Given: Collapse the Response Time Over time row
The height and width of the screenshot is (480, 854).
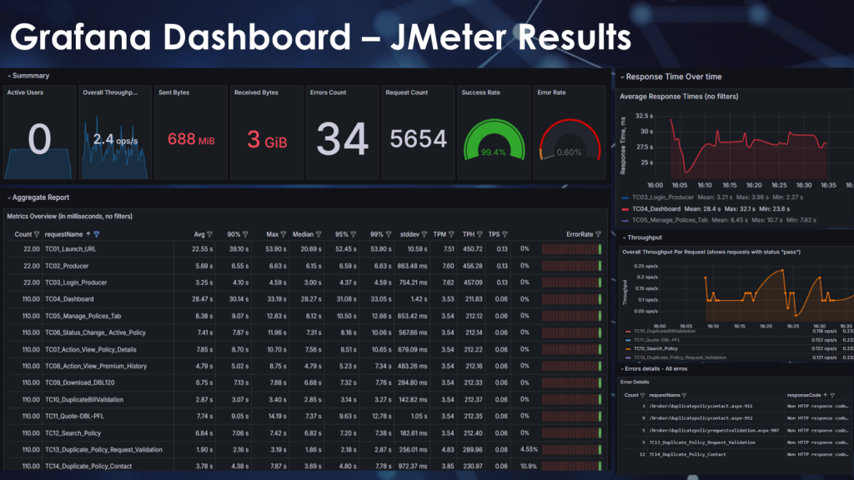Looking at the screenshot, I should (671, 77).
